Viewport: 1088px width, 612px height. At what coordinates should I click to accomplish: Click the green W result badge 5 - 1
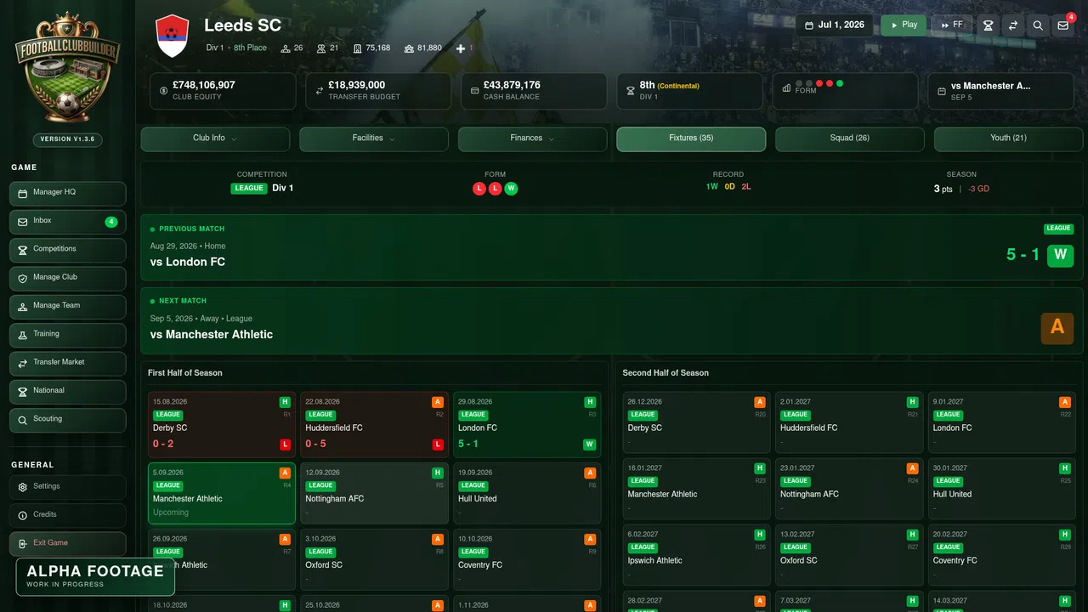coord(1060,255)
